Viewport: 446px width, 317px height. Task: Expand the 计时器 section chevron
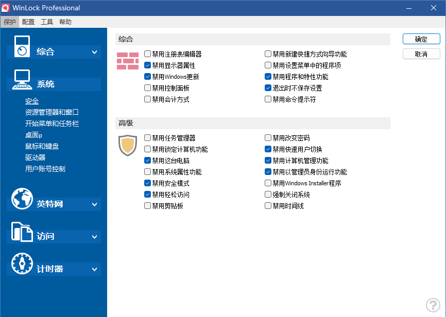95,269
